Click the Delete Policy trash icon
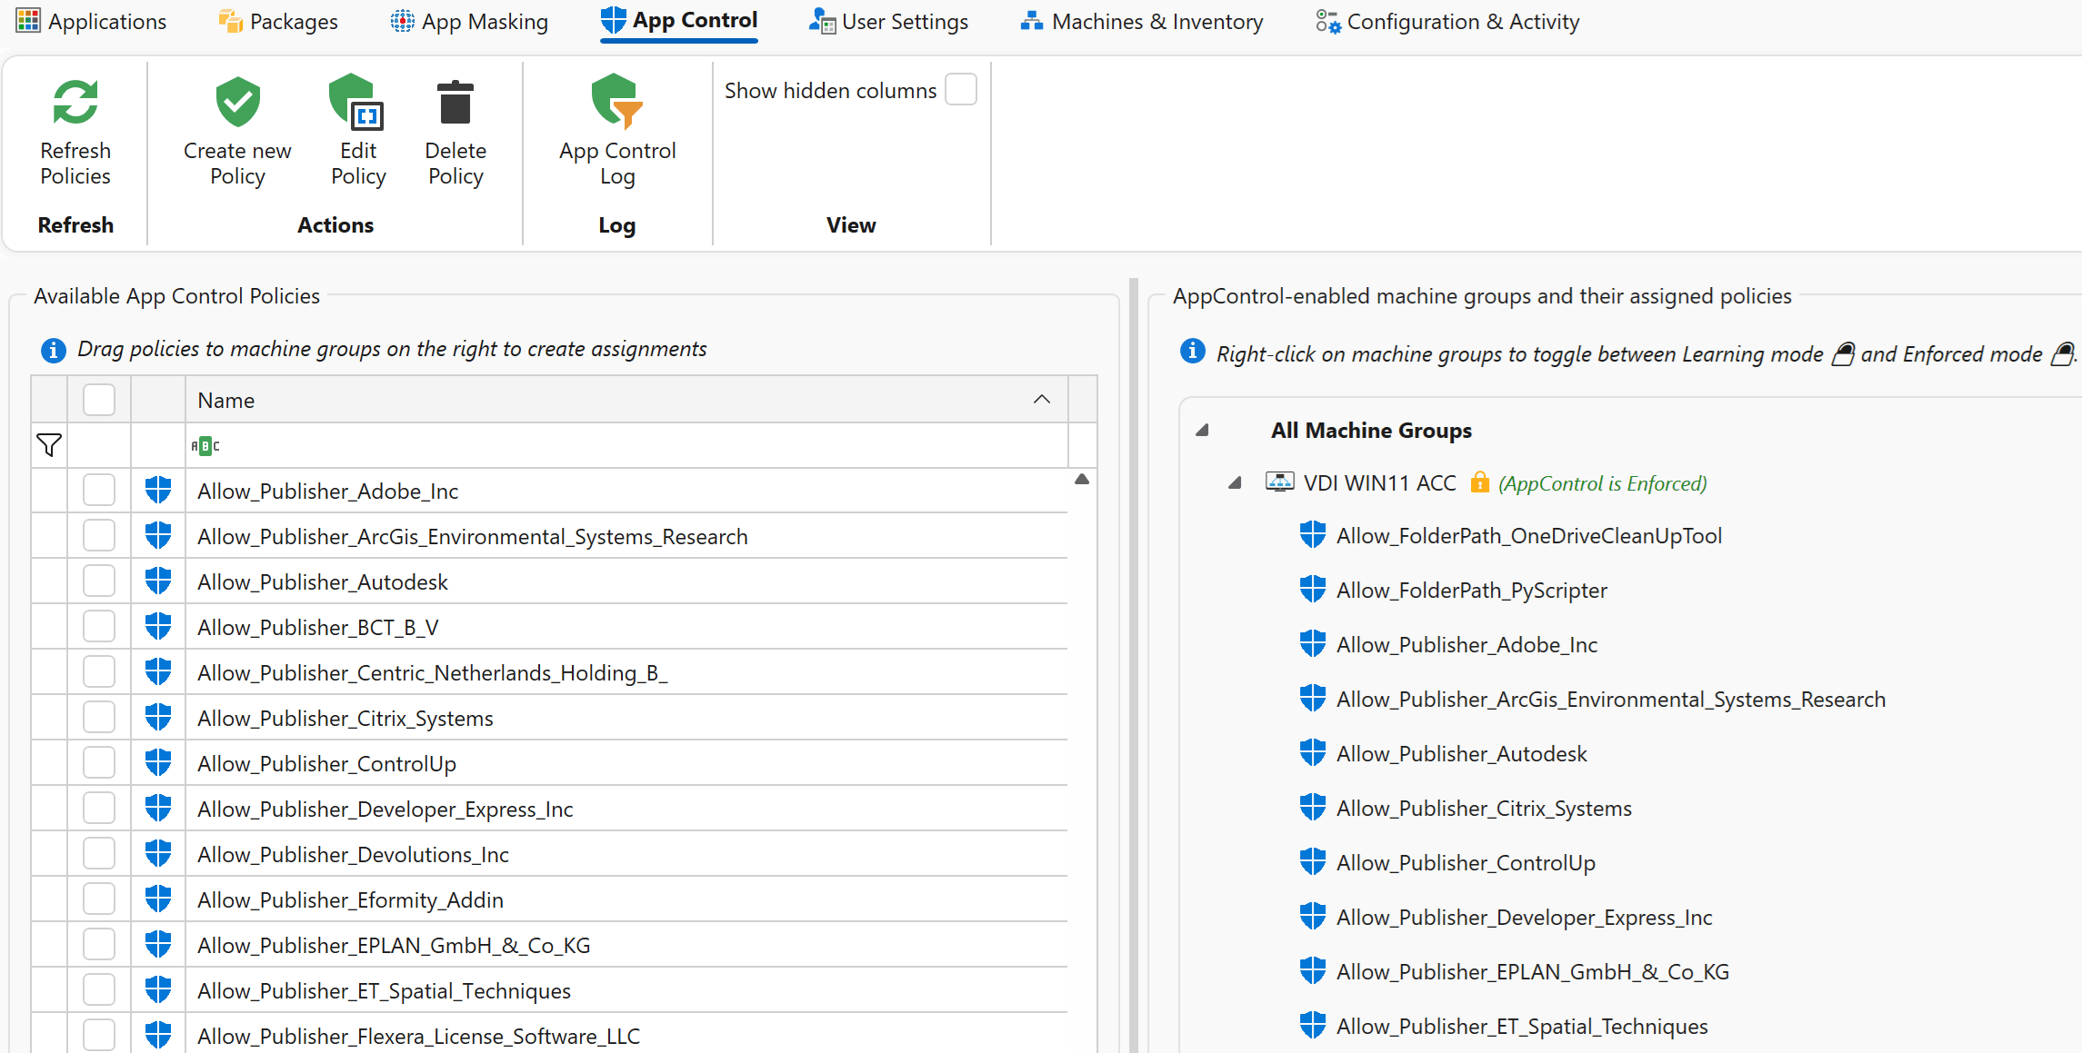 pos(455,102)
